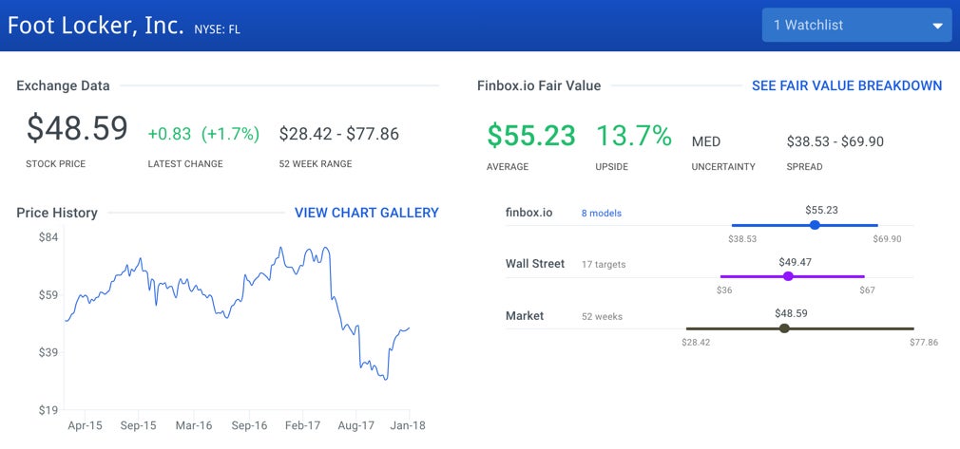
Task: Click the Wall Street purple range dot
Action: [787, 276]
